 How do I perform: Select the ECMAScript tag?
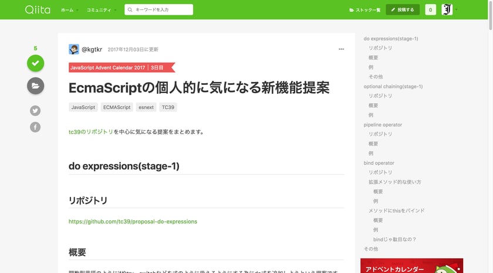(x=117, y=107)
